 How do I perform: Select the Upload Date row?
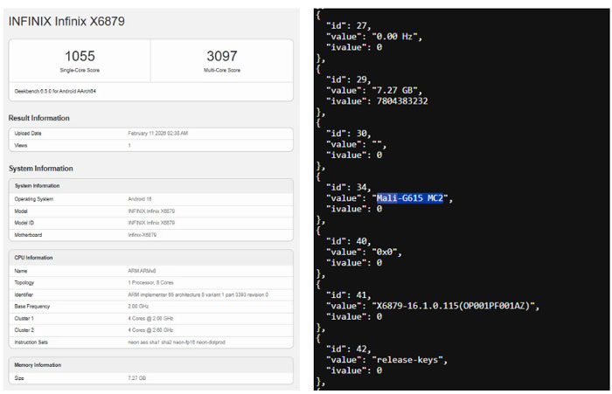[x=150, y=133]
